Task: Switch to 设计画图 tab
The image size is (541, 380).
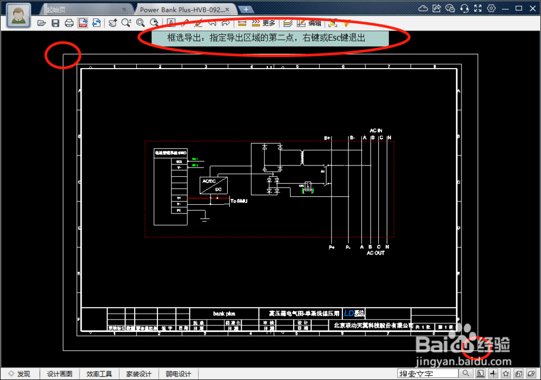Action: [60, 374]
